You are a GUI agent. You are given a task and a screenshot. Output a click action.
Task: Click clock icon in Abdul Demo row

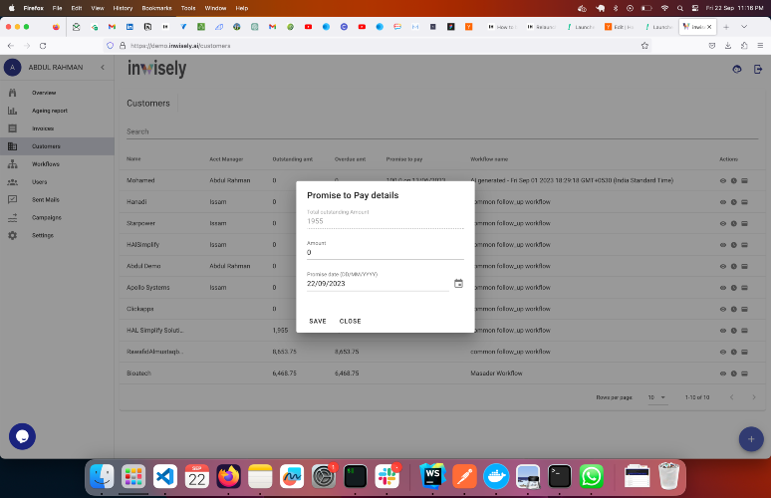pos(733,266)
